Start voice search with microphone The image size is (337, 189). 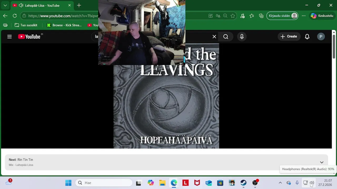coord(242,37)
